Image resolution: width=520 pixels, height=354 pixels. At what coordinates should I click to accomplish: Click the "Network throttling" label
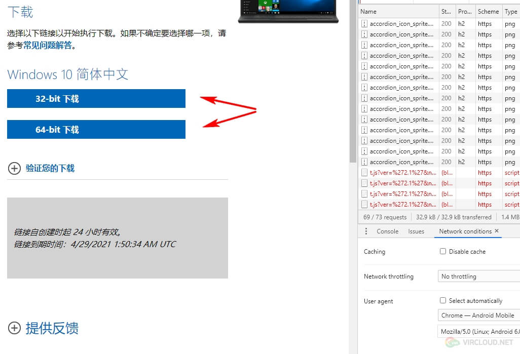coord(389,277)
